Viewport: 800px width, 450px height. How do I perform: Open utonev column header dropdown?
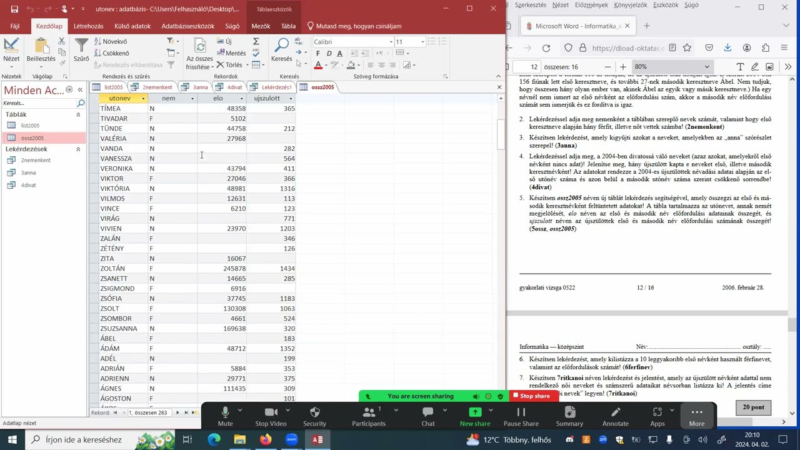click(143, 99)
